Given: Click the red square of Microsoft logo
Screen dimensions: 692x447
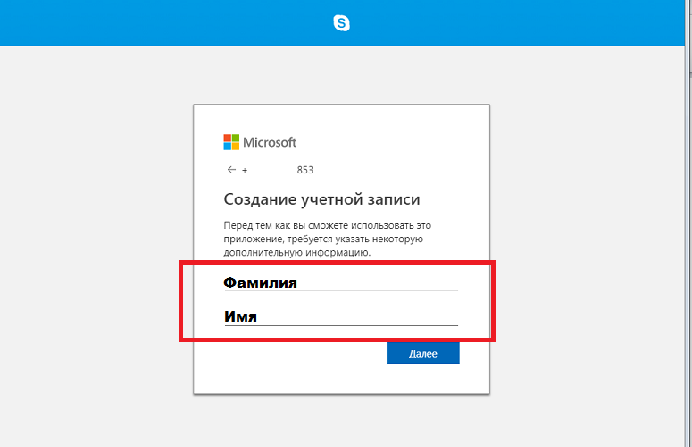Looking at the screenshot, I should (228, 139).
